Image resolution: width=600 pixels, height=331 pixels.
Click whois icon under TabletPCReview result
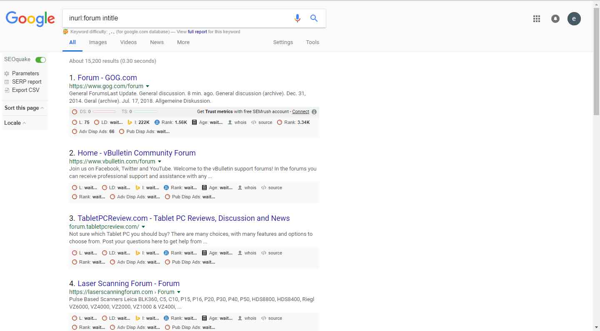click(x=240, y=253)
